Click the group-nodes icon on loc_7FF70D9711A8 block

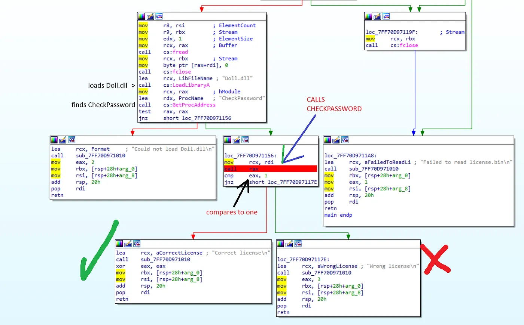tap(345, 140)
